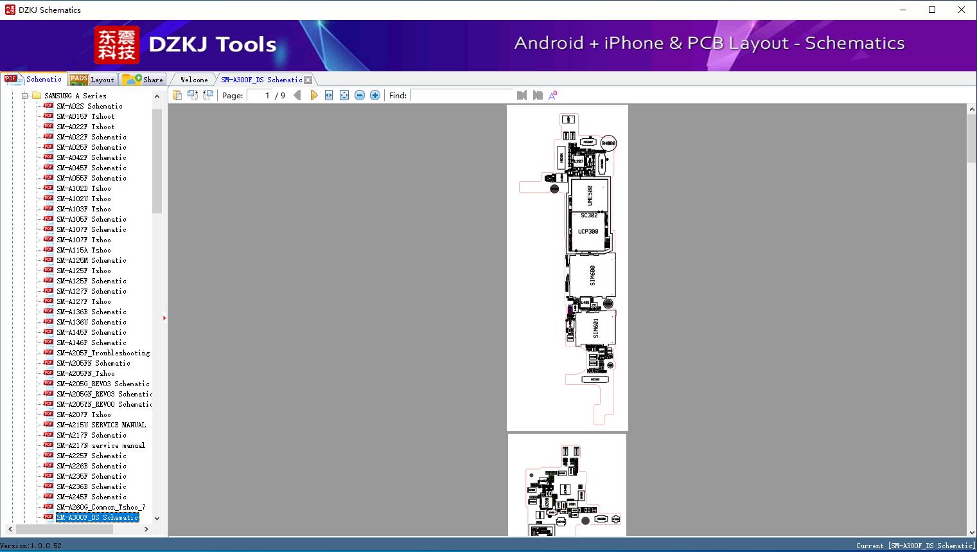Image resolution: width=977 pixels, height=552 pixels.
Task: Open SM-A205G_REV03 Schematic
Action: click(x=103, y=384)
